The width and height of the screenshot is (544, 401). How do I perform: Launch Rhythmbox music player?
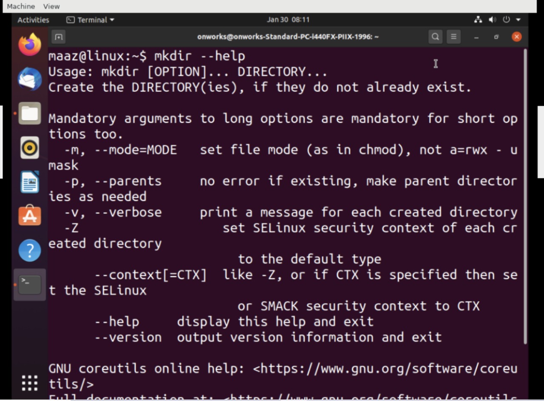click(x=30, y=148)
